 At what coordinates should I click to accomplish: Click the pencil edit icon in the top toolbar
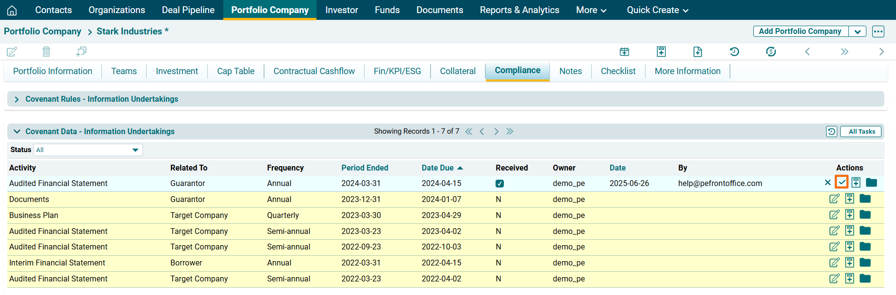pos(12,51)
